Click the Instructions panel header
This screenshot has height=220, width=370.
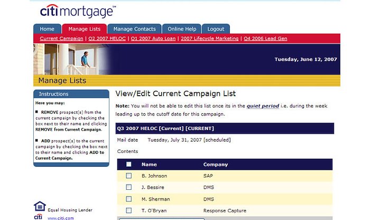click(x=71, y=94)
